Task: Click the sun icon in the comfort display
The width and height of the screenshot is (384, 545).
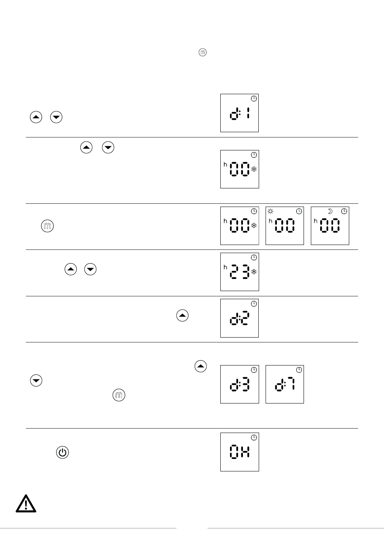Action: point(270,211)
